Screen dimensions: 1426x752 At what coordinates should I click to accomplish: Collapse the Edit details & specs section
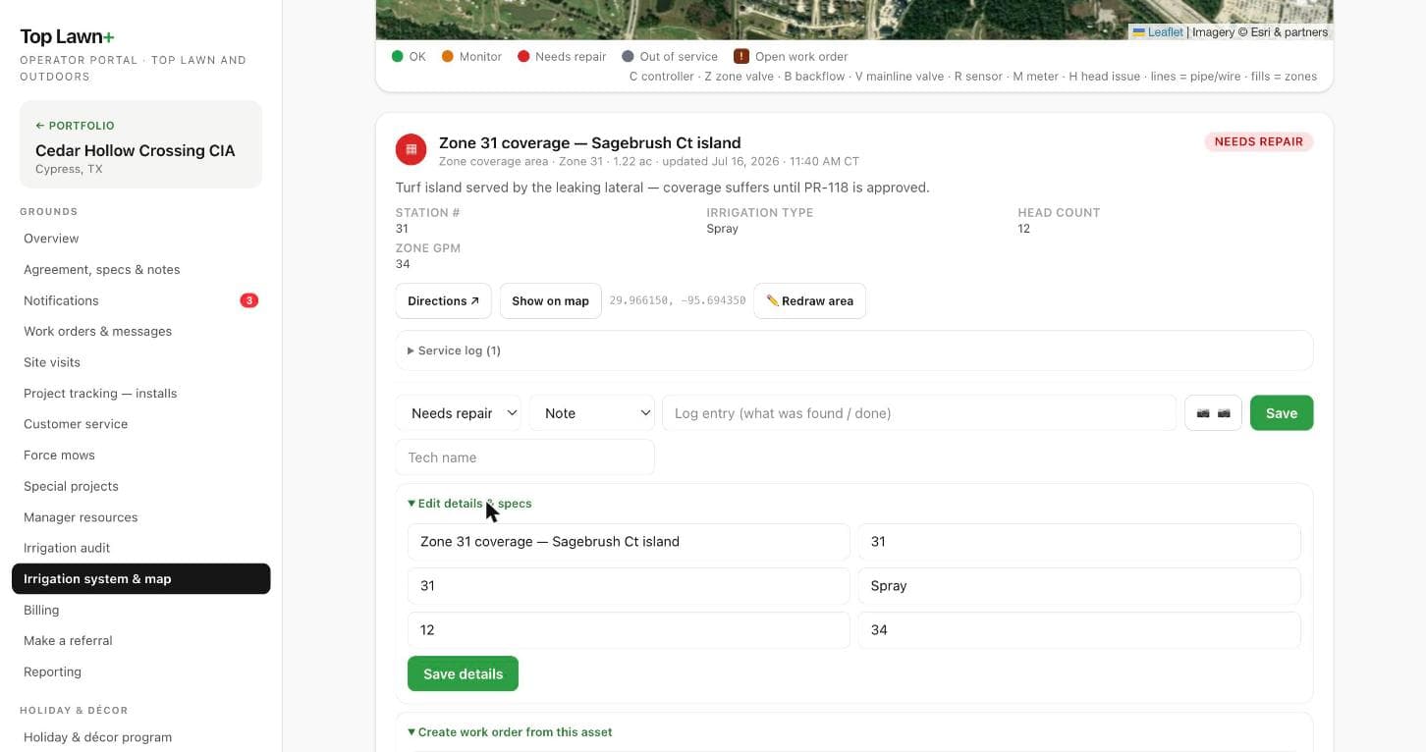469,504
